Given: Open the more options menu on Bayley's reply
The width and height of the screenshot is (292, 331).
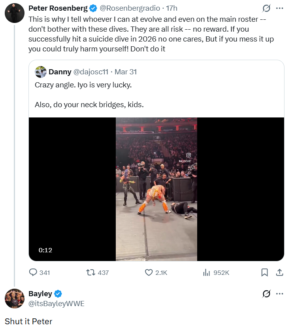Looking at the screenshot, I should 279,294.
